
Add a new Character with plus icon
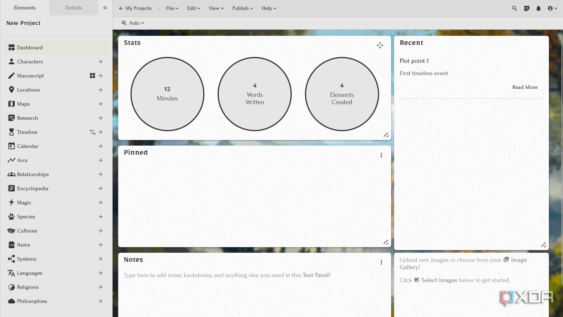[x=101, y=62]
